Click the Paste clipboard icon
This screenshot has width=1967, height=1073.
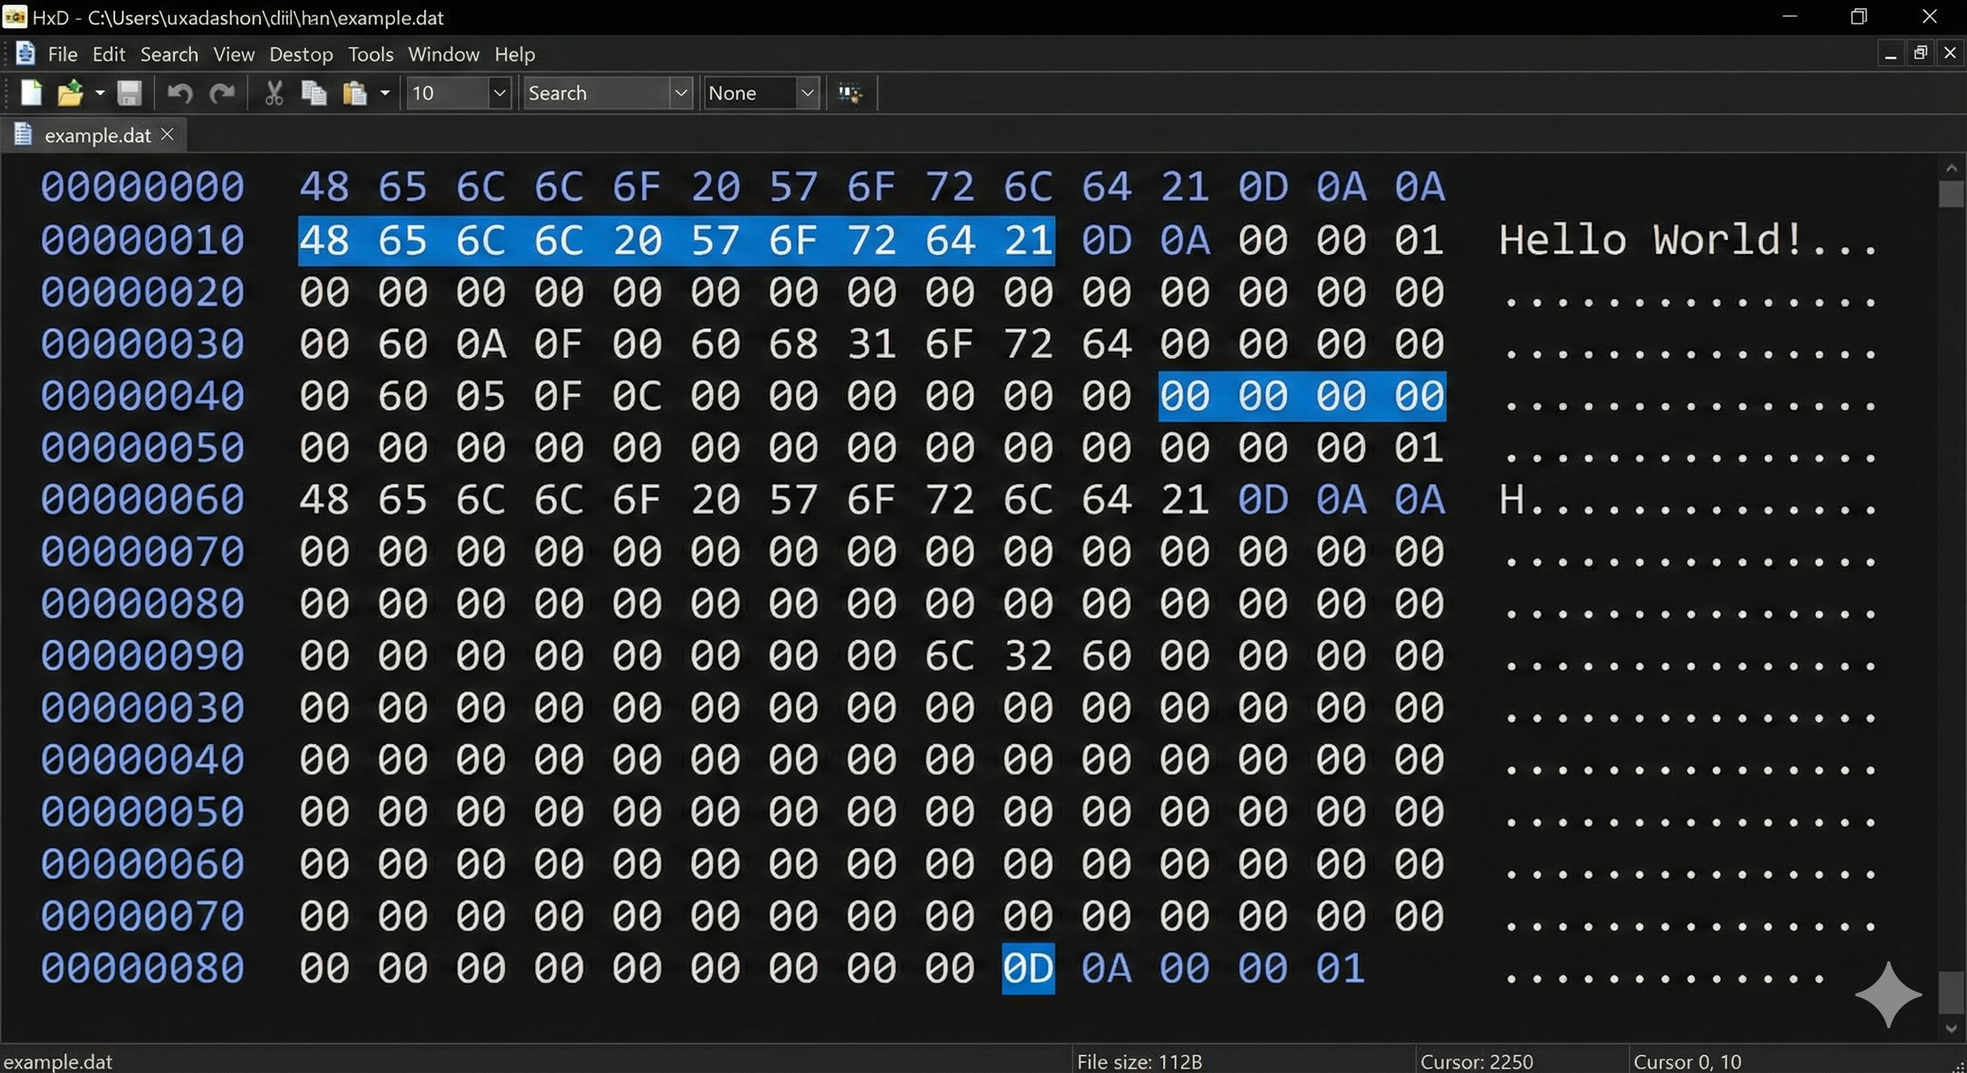coord(355,93)
